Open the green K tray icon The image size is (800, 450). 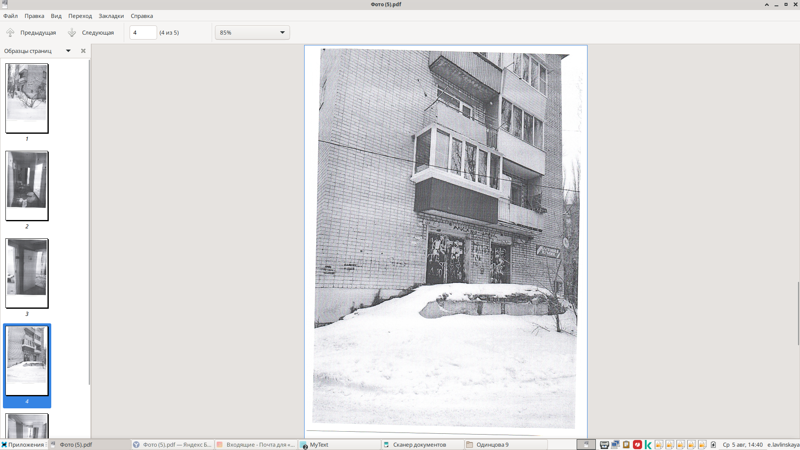(x=648, y=445)
